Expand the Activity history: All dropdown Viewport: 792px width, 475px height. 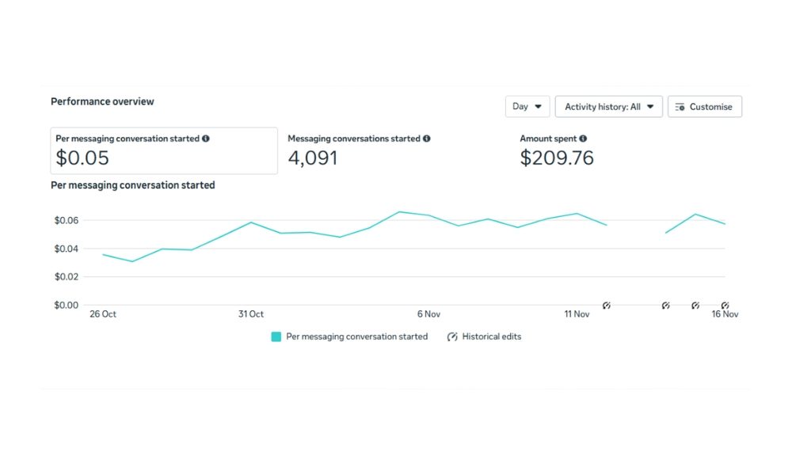click(608, 107)
